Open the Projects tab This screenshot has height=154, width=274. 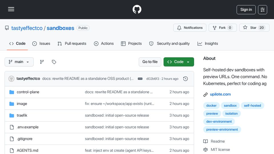131,43
